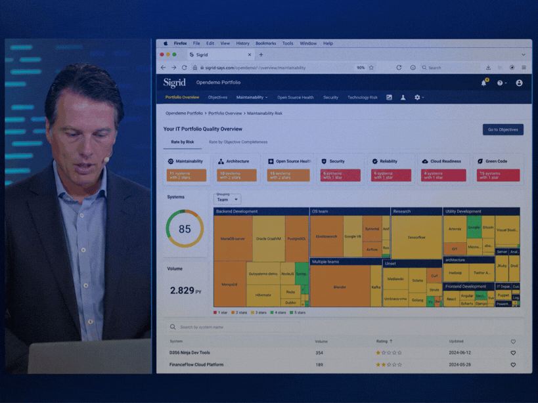Open the notifications bell in Sigrid header
The image size is (538, 403).
click(x=483, y=83)
